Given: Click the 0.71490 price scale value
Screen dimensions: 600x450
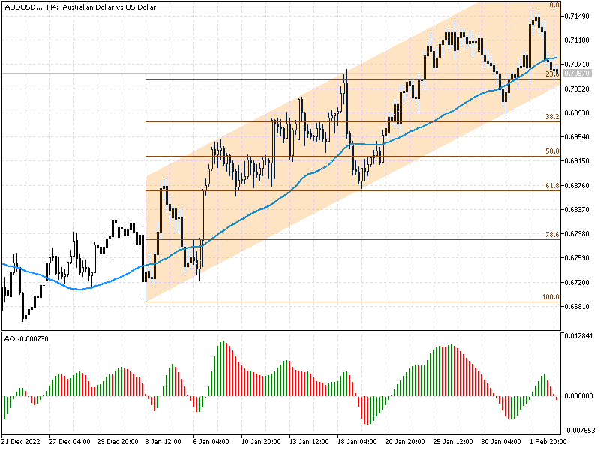Looking at the screenshot, I should [x=577, y=16].
